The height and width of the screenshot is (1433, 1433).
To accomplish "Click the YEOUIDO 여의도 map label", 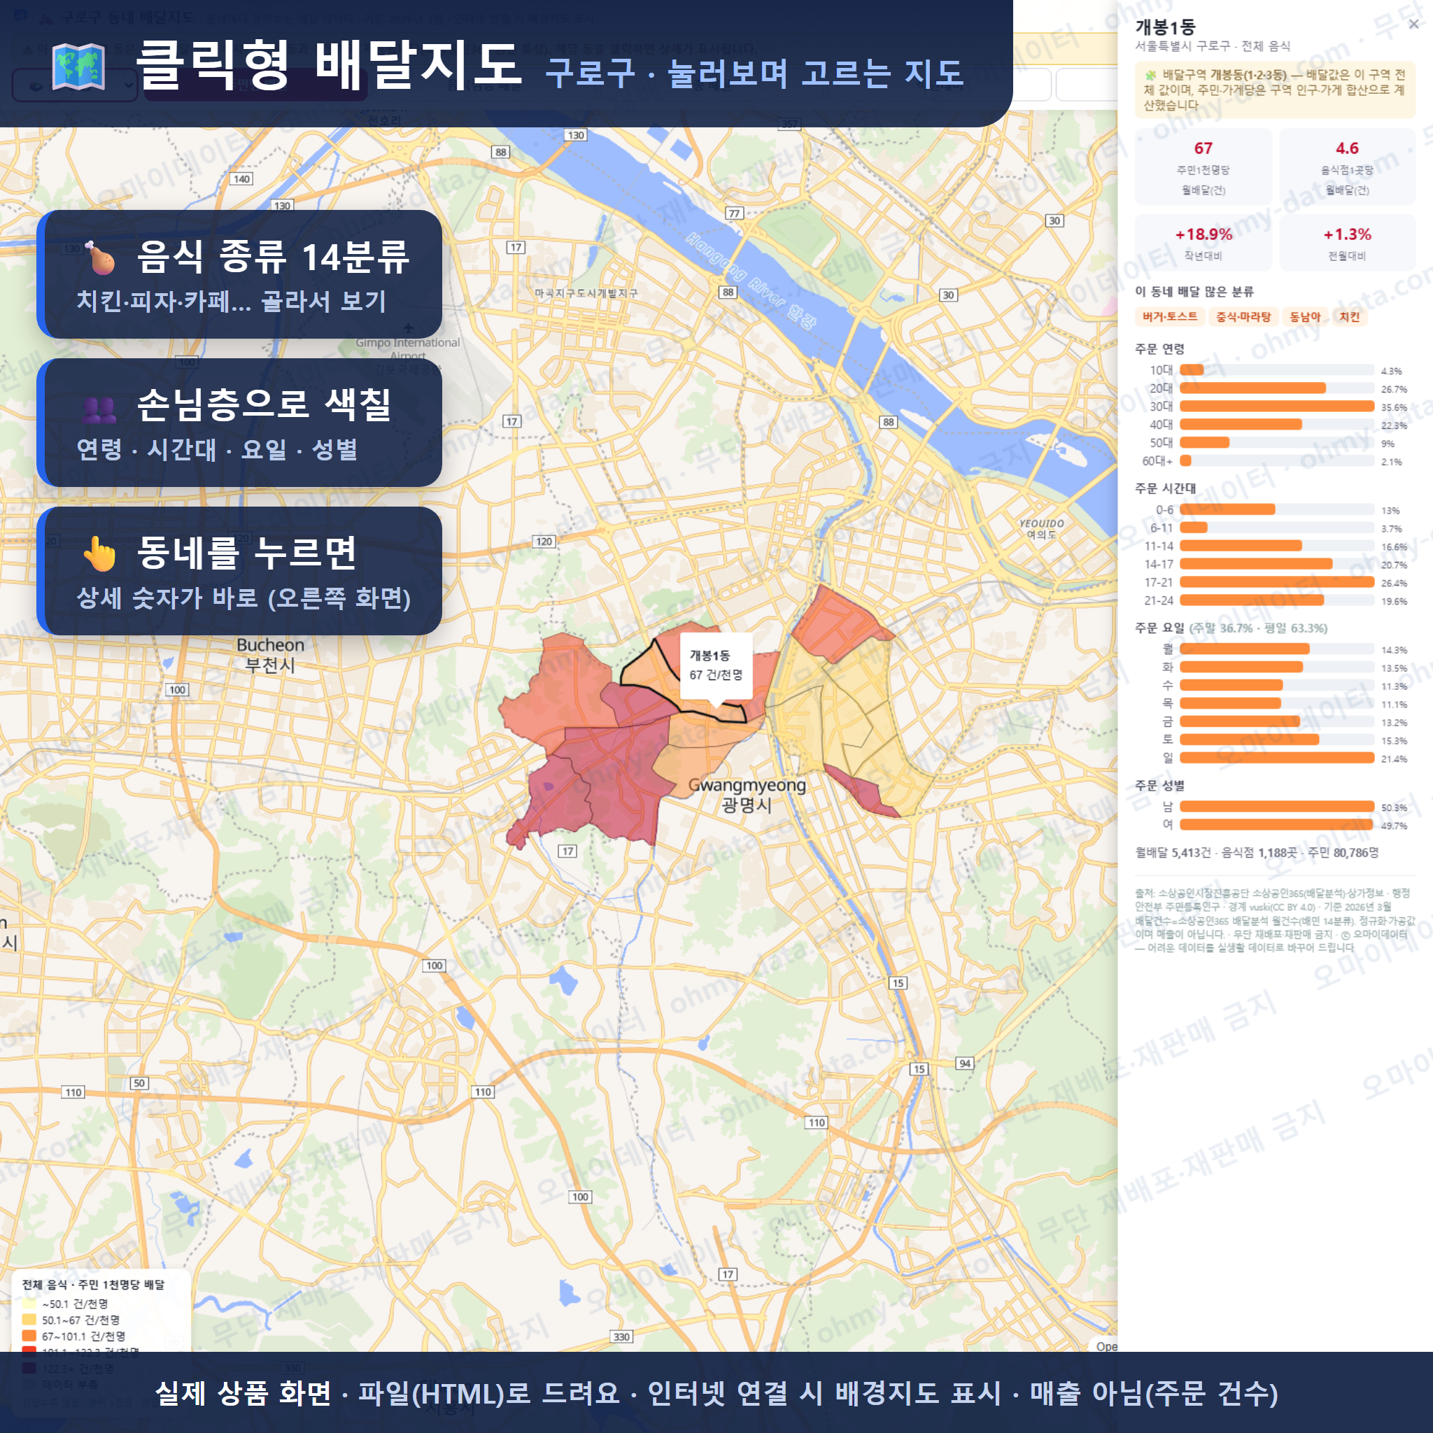I will pos(1041,529).
